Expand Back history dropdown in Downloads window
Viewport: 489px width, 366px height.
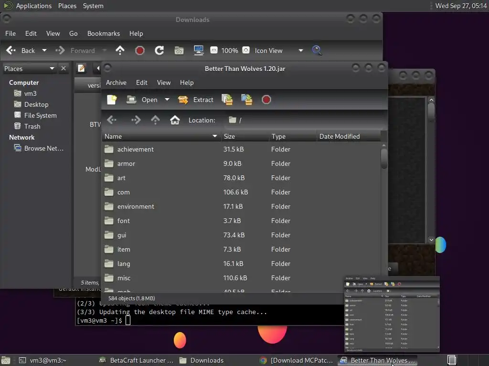coord(44,51)
